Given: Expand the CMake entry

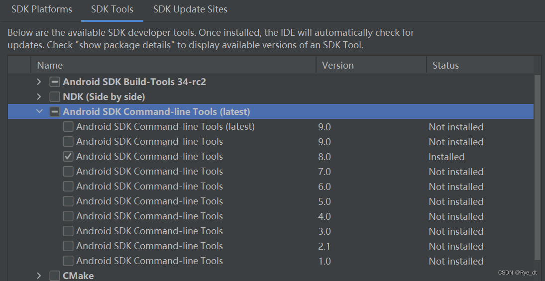Looking at the screenshot, I should [x=39, y=276].
